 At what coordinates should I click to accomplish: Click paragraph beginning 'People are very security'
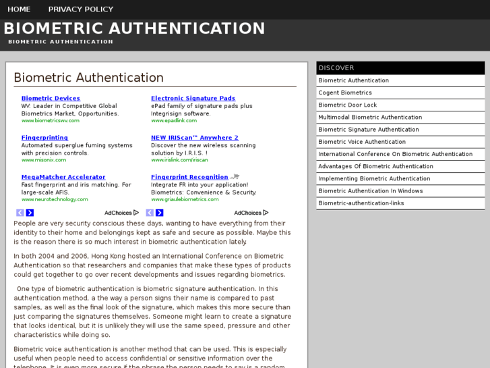pos(152,233)
